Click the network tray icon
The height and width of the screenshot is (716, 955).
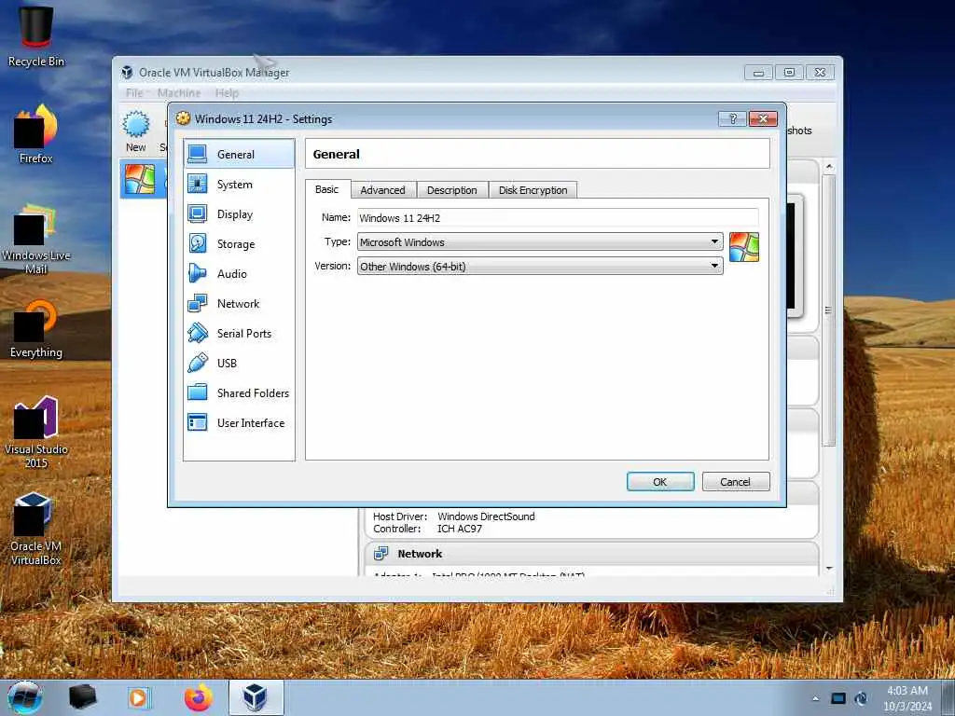(x=838, y=698)
